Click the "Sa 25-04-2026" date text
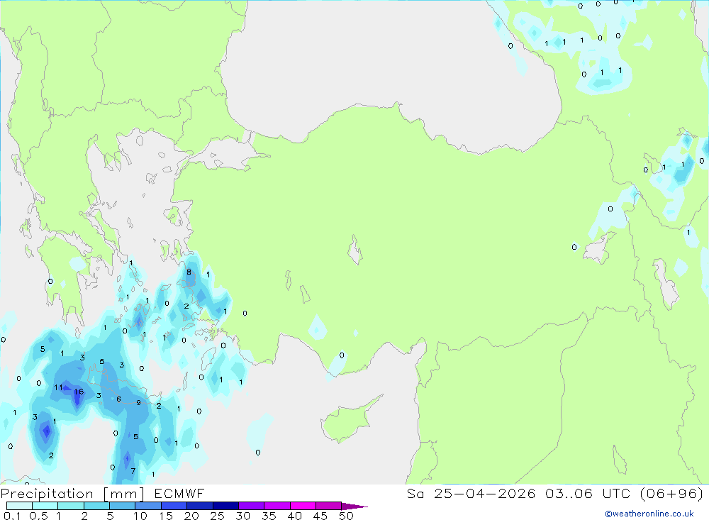This screenshot has width=709, height=520. (471, 493)
